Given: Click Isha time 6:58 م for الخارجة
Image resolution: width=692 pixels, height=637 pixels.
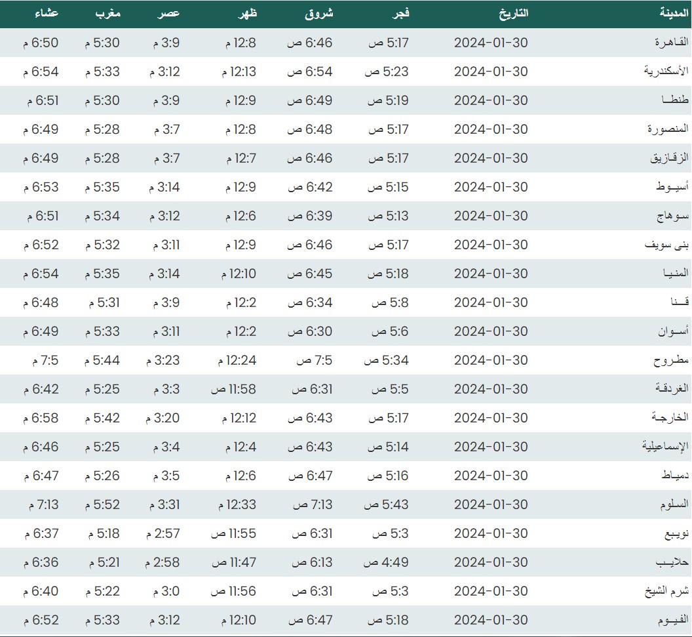Looking at the screenshot, I should tap(41, 418).
